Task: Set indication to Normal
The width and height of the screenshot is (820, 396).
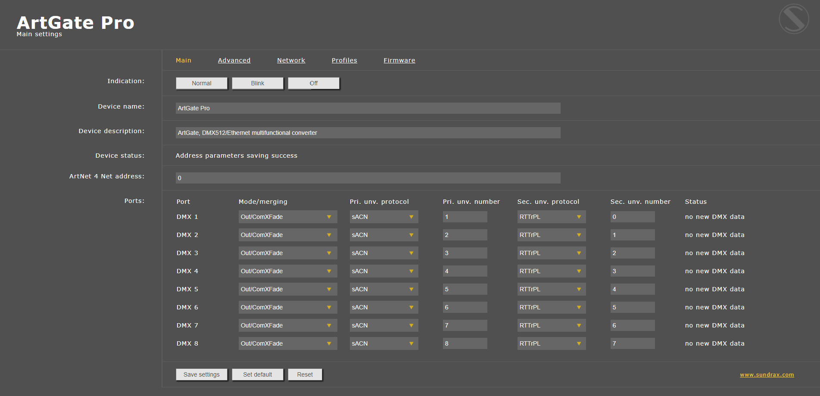Action: click(201, 83)
